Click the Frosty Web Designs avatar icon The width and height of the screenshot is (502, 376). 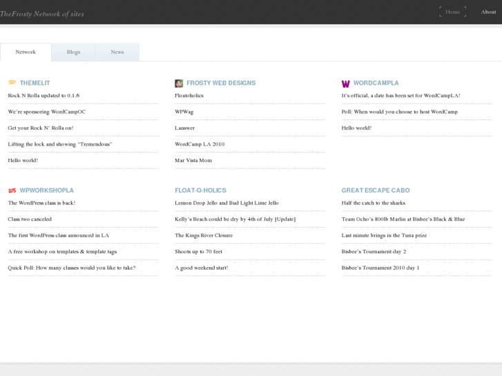tap(179, 83)
